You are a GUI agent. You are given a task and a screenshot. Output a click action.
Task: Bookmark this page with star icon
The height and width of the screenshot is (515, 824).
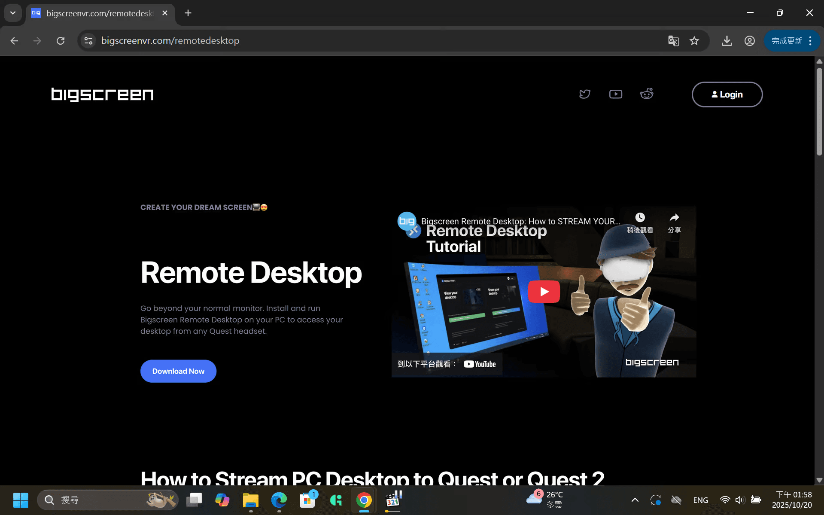(694, 41)
